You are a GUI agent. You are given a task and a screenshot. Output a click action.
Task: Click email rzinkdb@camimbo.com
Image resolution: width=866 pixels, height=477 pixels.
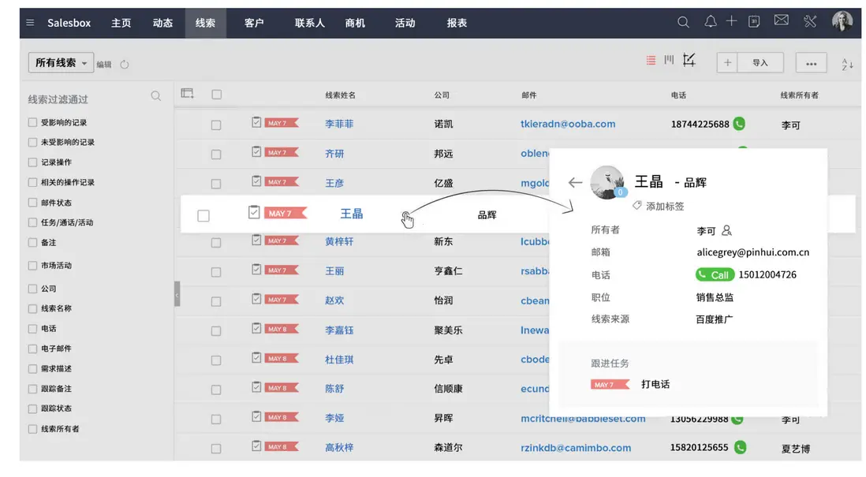pos(576,448)
